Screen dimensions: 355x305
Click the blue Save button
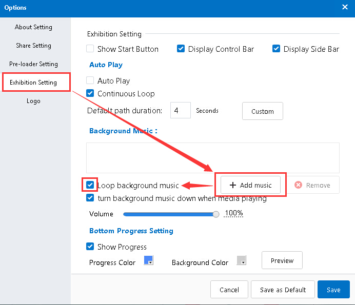tap(333, 290)
